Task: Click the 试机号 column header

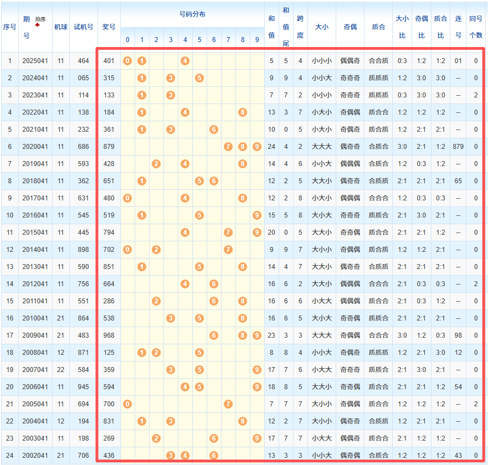Action: click(84, 27)
